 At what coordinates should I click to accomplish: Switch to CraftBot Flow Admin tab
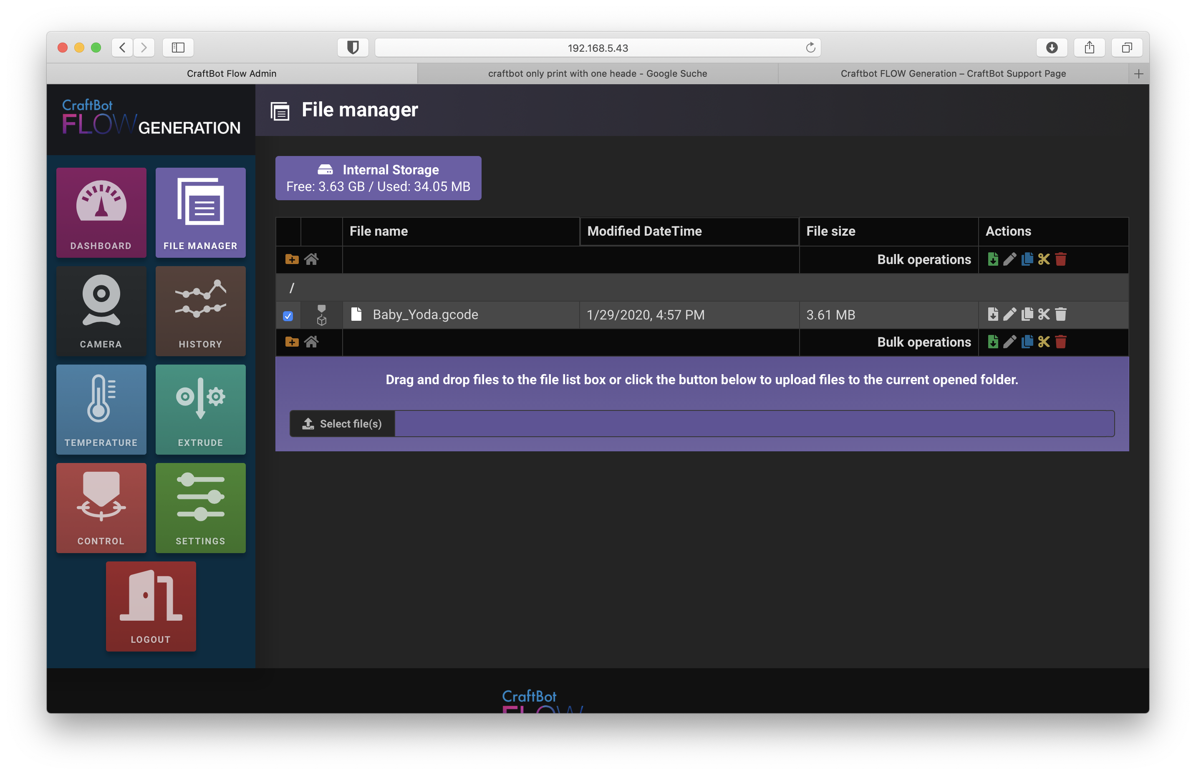[232, 73]
